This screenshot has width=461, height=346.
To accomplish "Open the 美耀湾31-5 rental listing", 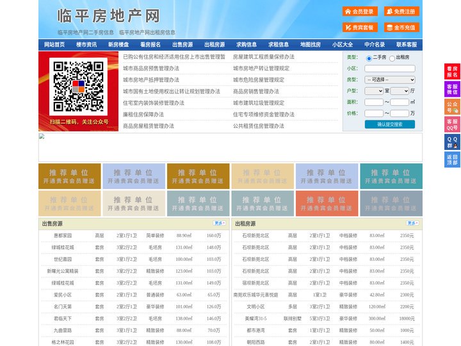I will click(x=255, y=318).
